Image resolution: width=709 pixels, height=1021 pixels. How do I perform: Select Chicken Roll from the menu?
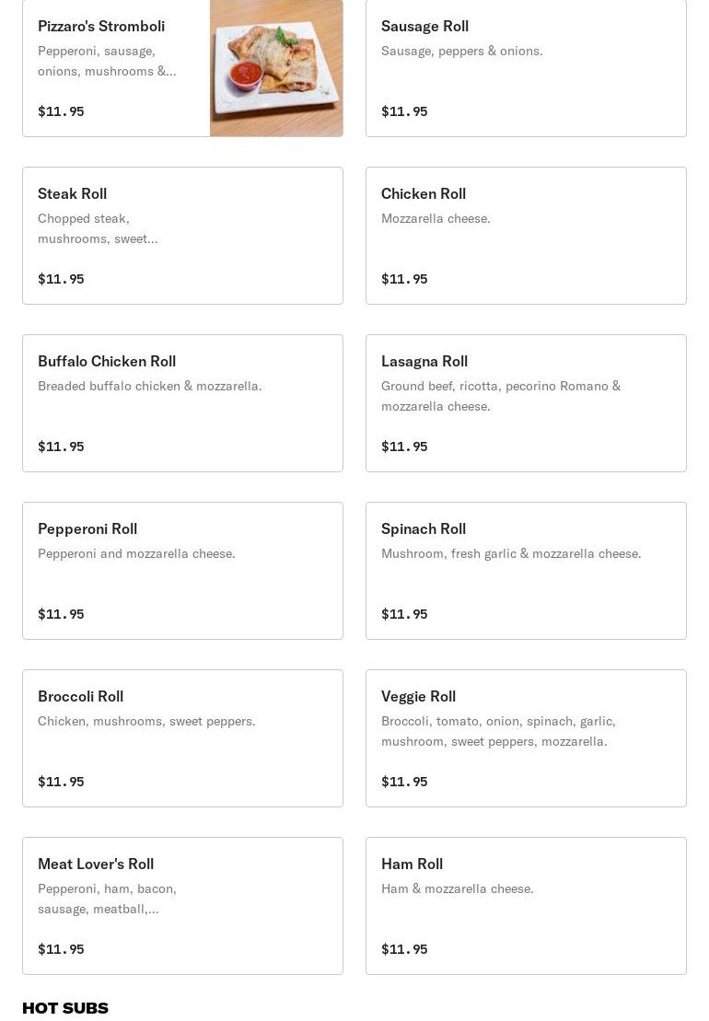526,236
